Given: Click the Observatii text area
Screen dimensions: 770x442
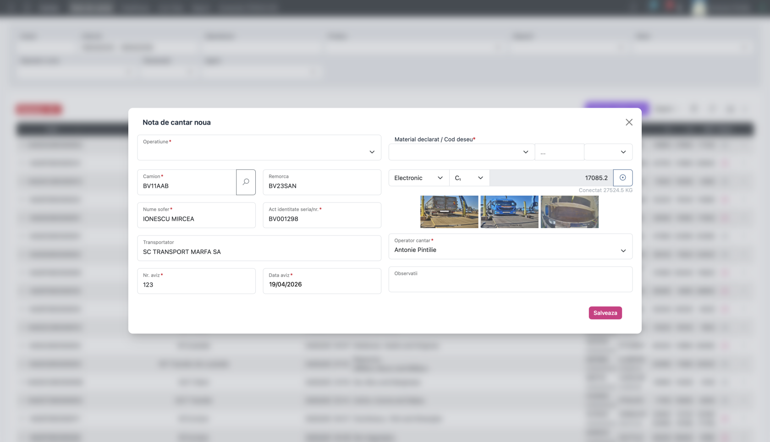Looking at the screenshot, I should 511,279.
